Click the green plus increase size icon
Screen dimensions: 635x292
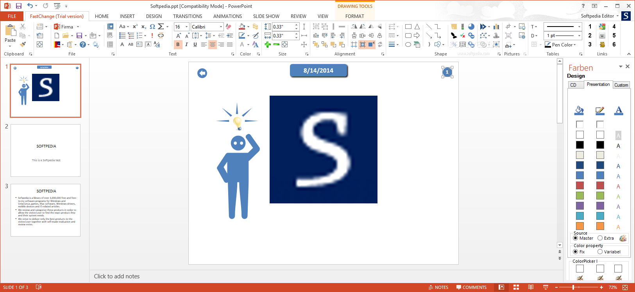click(x=268, y=45)
